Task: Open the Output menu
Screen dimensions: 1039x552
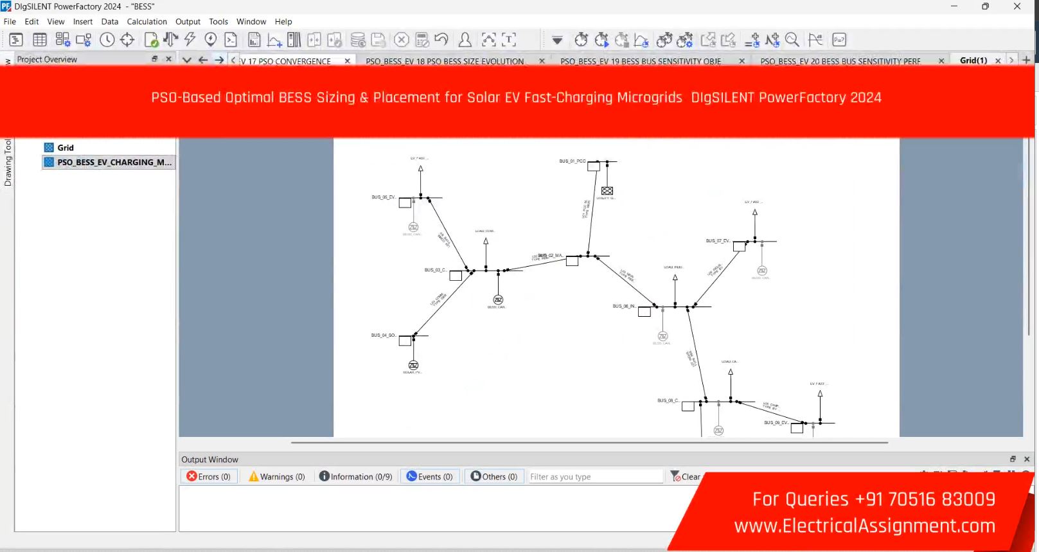Action: click(188, 21)
